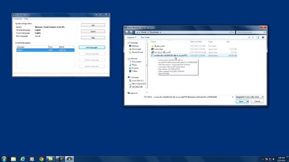This screenshot has height=162, width=289.
Task: Click Open to load the language pack
Action: (x=241, y=101)
